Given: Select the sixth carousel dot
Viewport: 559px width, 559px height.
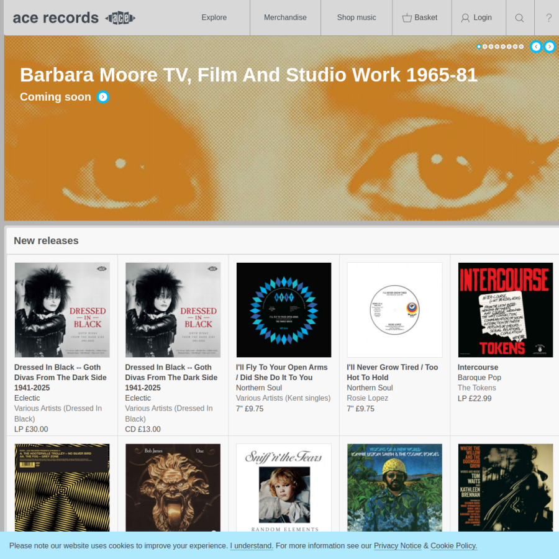Looking at the screenshot, I should 509,47.
